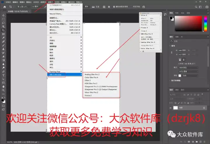
Task: Click the Home icon in options bar
Action: pyautogui.click(x=5, y=7)
